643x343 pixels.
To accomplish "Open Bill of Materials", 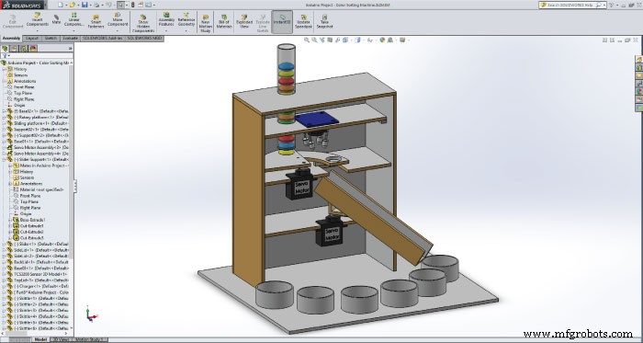I will coord(224,21).
